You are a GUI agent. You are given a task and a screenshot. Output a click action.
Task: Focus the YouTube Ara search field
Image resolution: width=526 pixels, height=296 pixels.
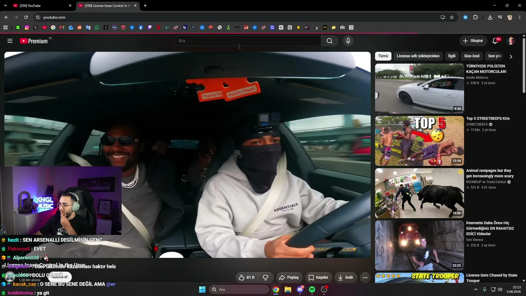point(247,41)
